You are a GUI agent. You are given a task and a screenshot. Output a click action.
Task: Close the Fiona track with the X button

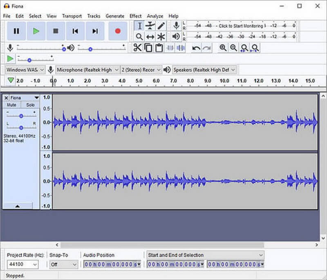[6, 98]
